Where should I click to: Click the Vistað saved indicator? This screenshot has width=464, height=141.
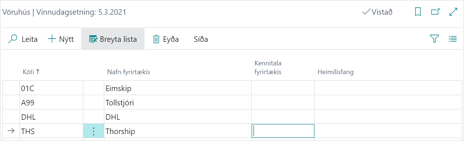pos(377,12)
